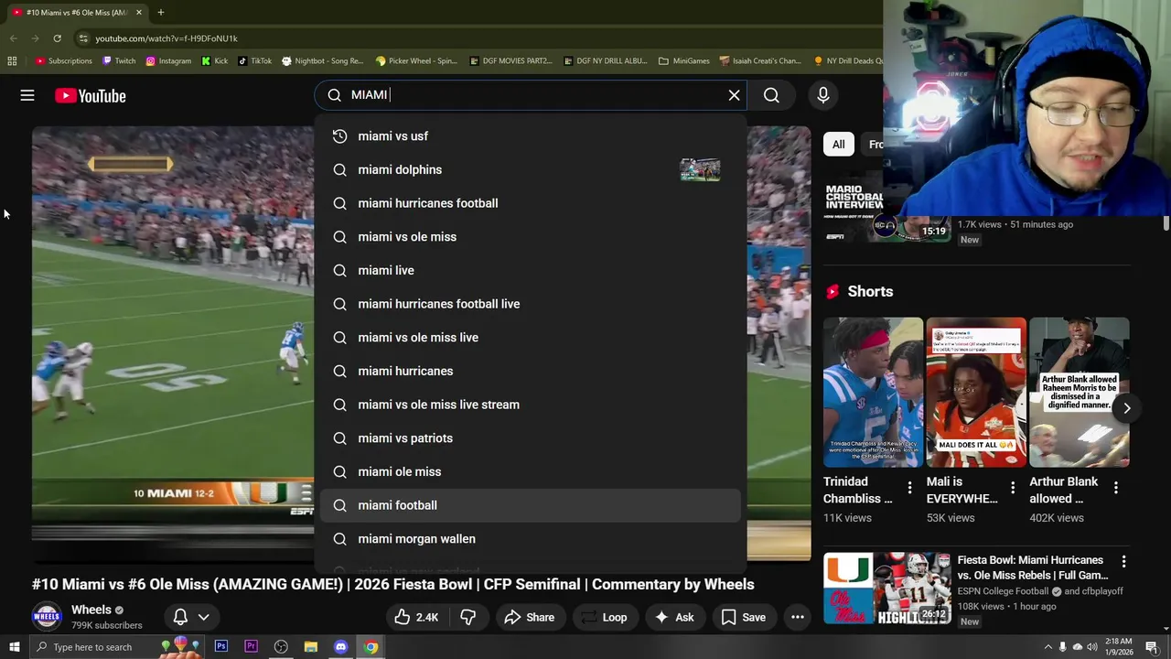Open Wheels channel avatar
This screenshot has height=659, width=1171.
(x=47, y=617)
